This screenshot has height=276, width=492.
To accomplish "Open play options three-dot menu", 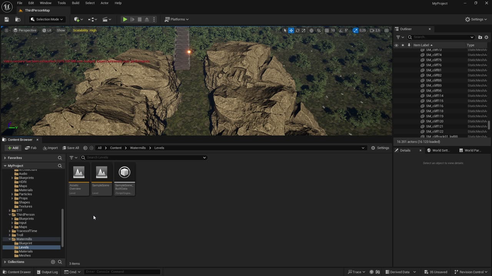I will 154,19.
